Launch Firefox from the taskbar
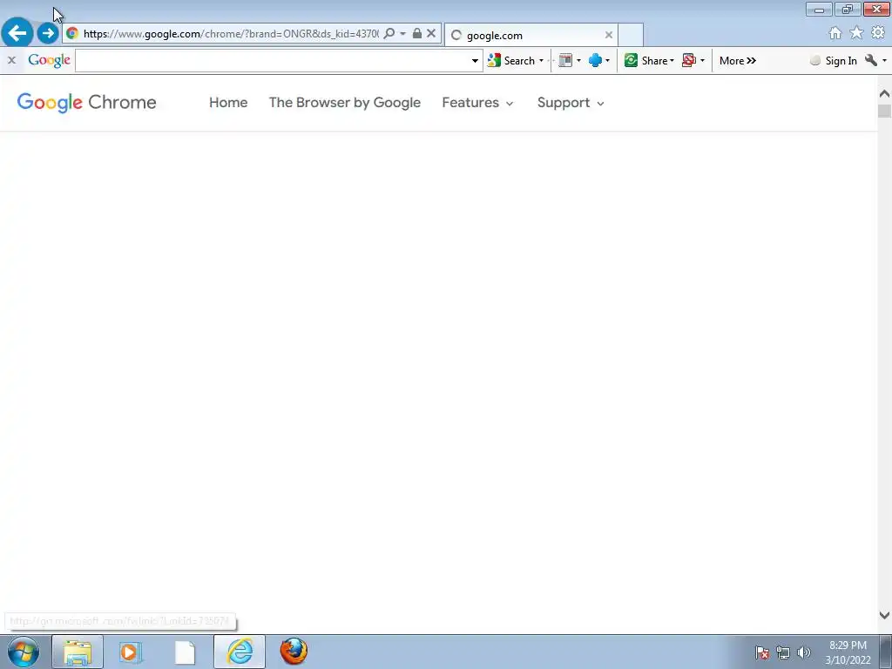The height and width of the screenshot is (669, 892). 294,652
